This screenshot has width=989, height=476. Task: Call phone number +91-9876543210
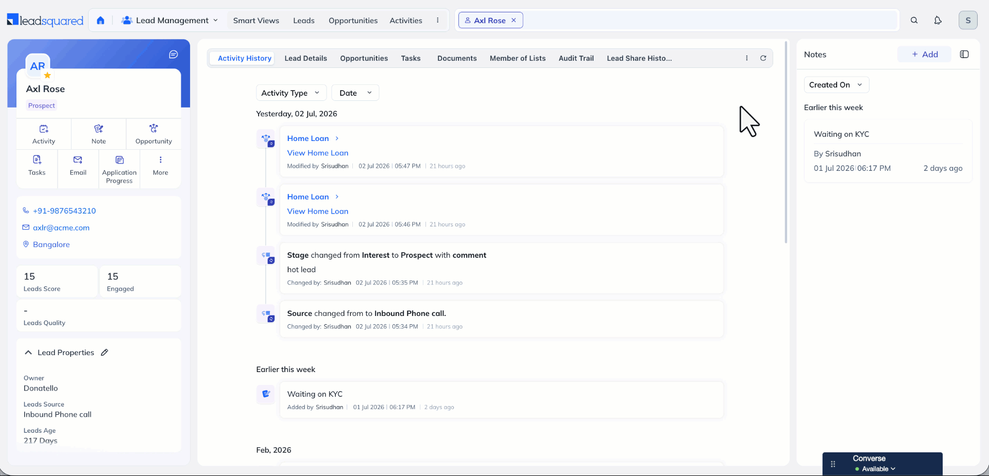click(x=64, y=210)
